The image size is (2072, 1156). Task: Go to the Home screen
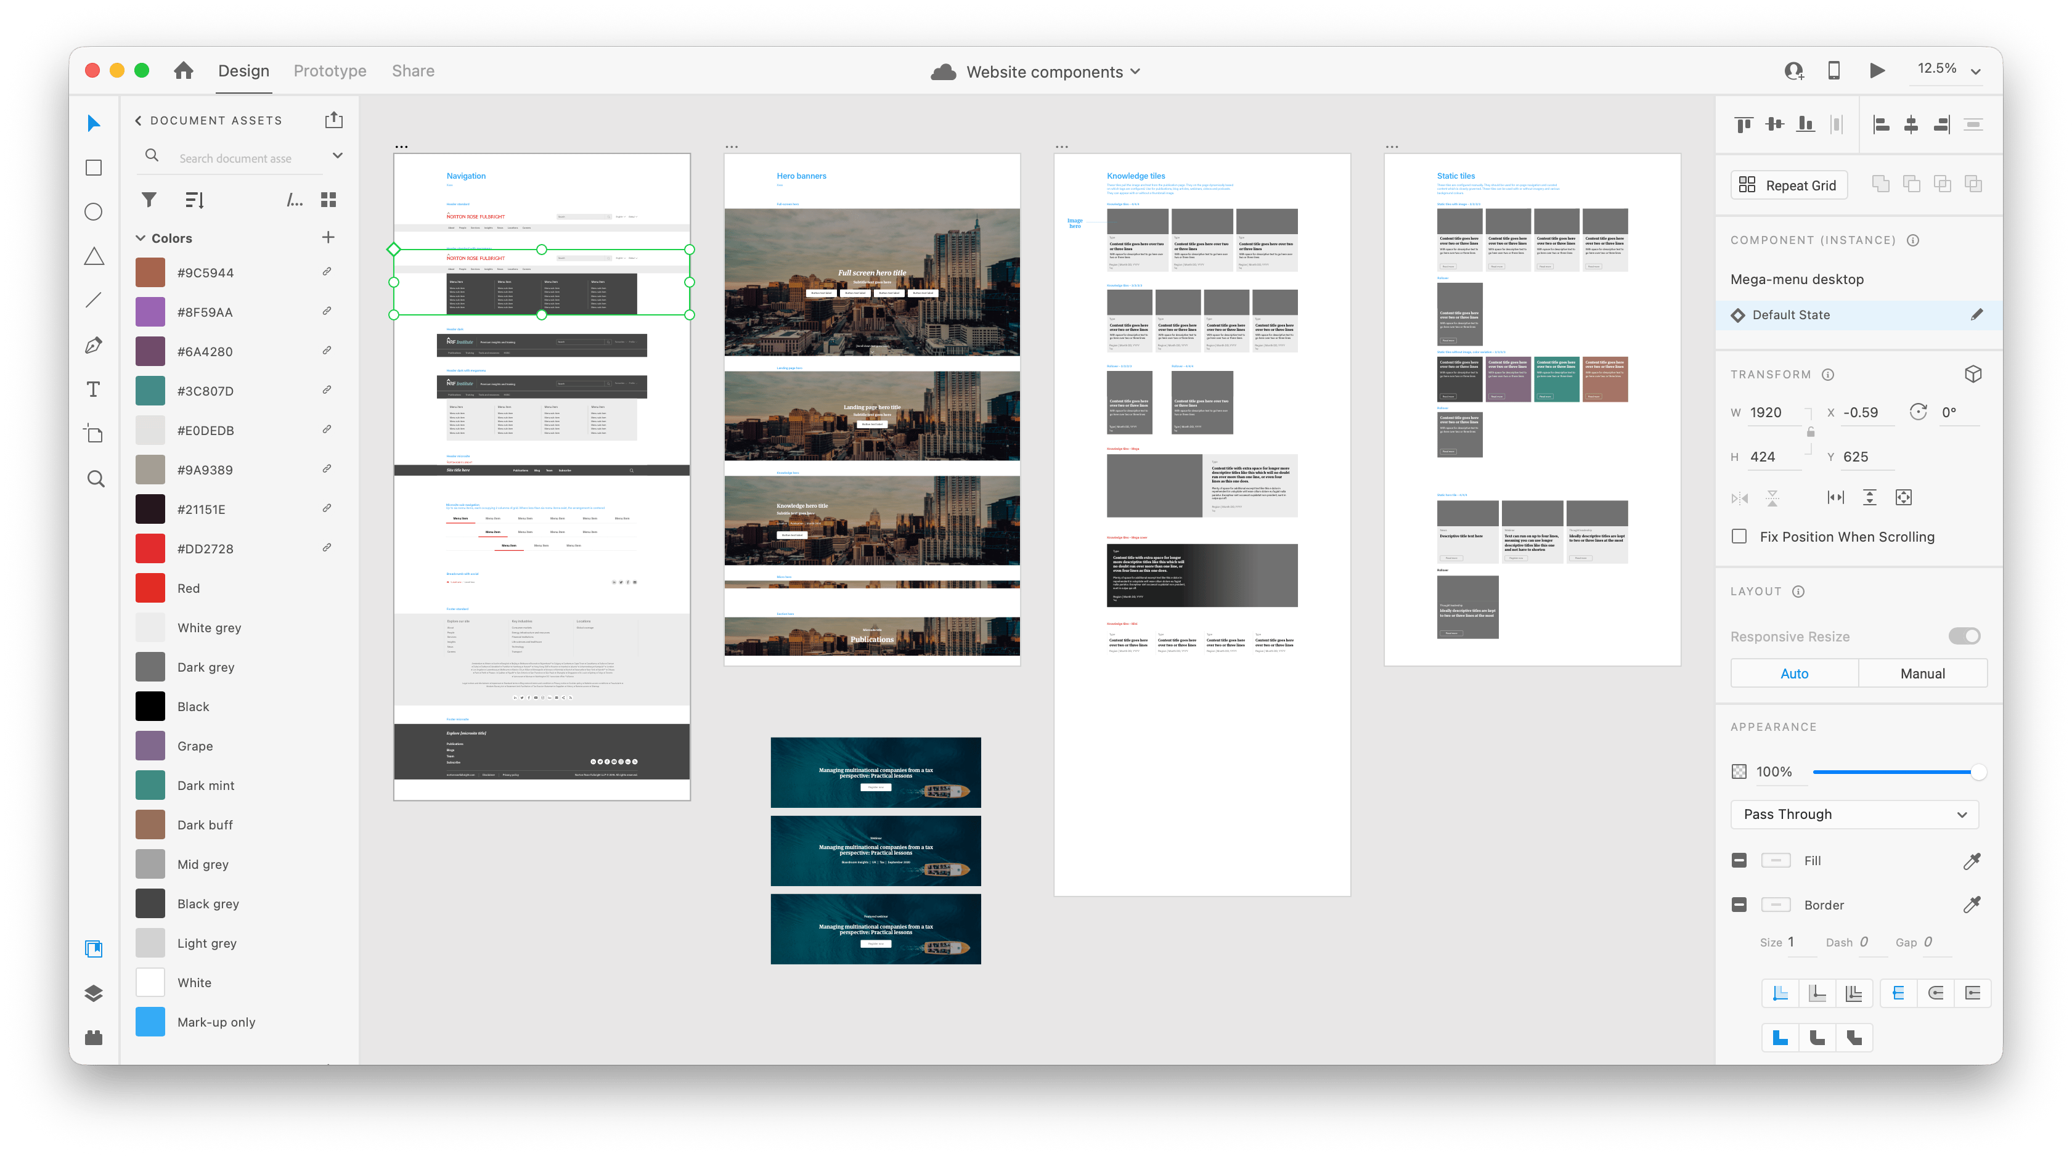pyautogui.click(x=184, y=71)
